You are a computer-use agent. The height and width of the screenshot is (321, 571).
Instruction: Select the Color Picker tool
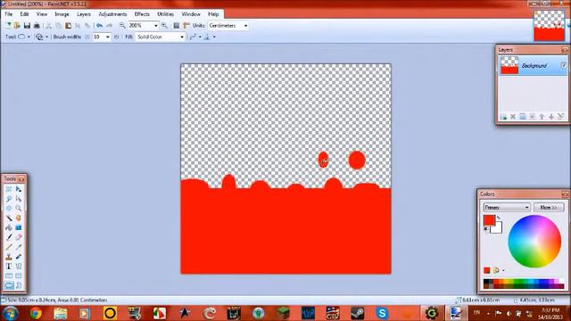click(x=18, y=247)
